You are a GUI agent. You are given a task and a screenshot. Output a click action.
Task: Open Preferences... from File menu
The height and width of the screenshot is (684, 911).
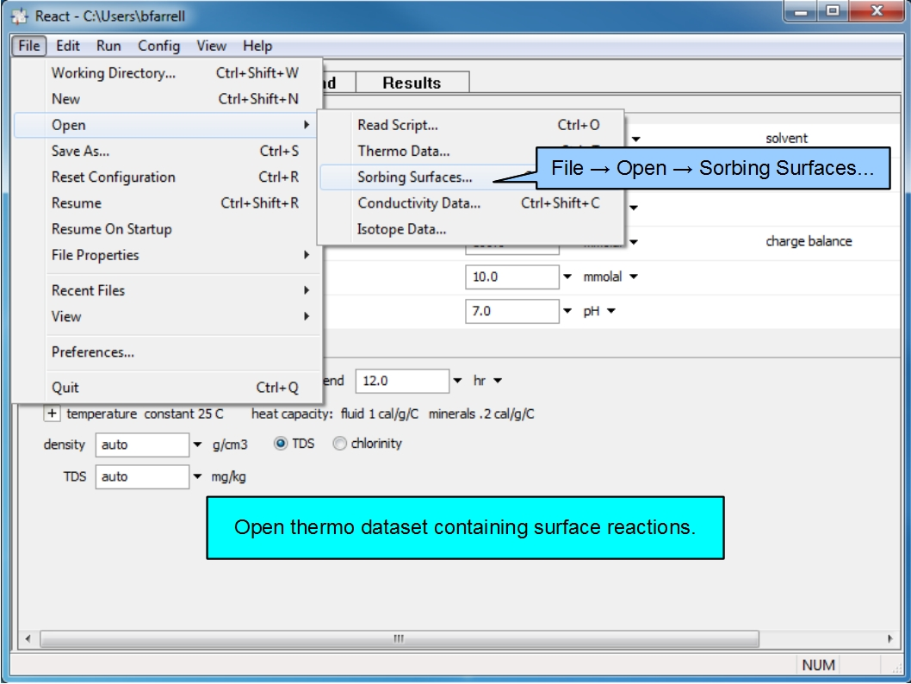[x=167, y=352]
